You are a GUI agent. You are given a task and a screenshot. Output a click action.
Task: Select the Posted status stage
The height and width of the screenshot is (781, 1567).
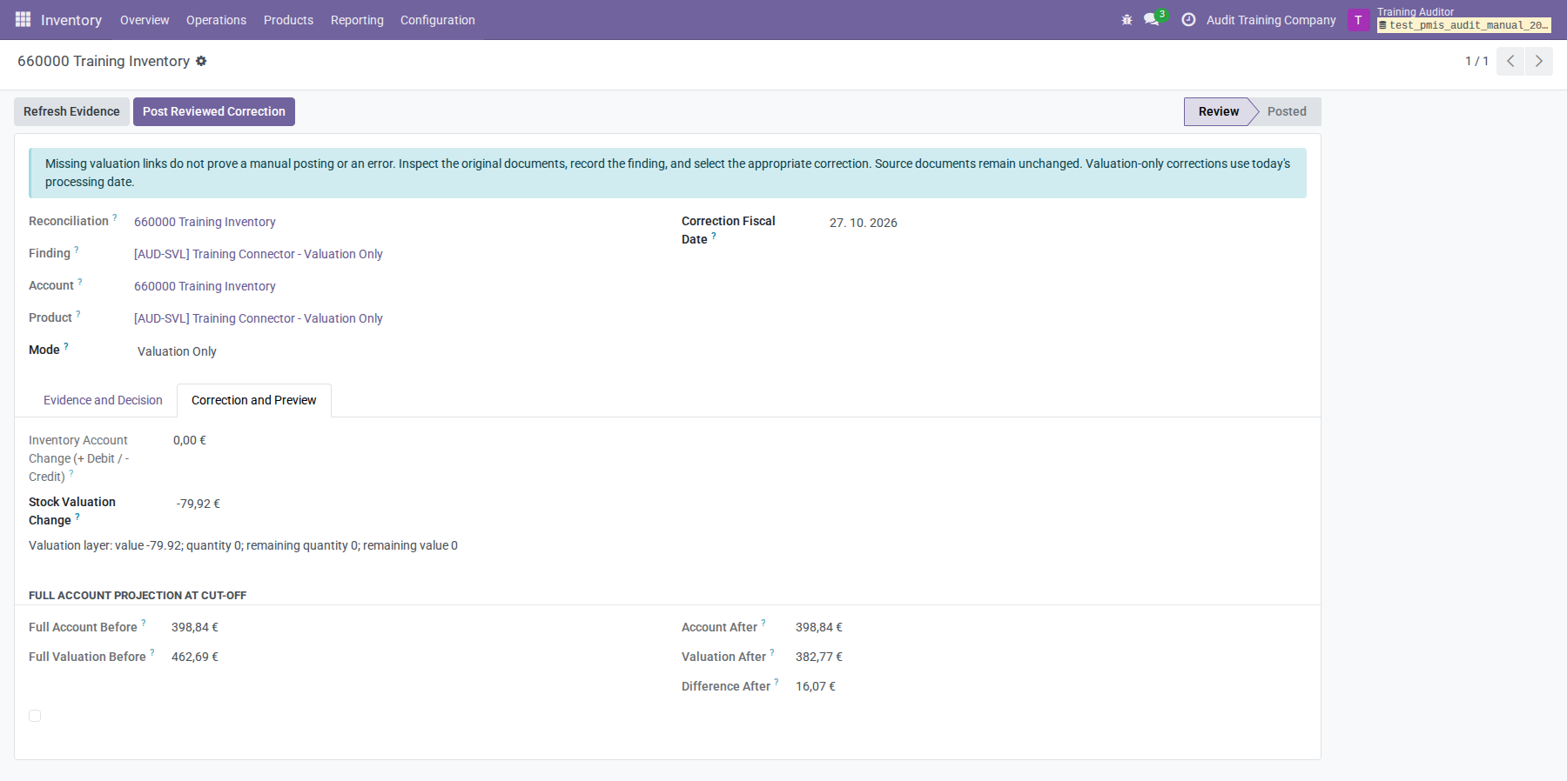pos(1287,111)
